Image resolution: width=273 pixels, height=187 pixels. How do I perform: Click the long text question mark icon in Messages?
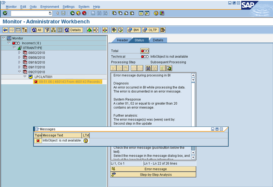(86, 141)
